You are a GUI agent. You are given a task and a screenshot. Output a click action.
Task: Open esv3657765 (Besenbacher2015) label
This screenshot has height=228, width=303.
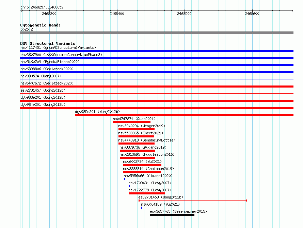coord(178,211)
